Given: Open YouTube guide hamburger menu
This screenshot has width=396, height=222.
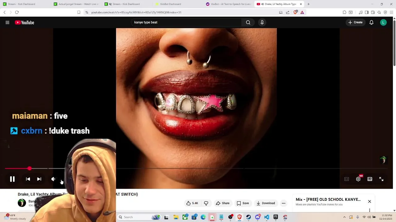Looking at the screenshot, I should coord(7,23).
